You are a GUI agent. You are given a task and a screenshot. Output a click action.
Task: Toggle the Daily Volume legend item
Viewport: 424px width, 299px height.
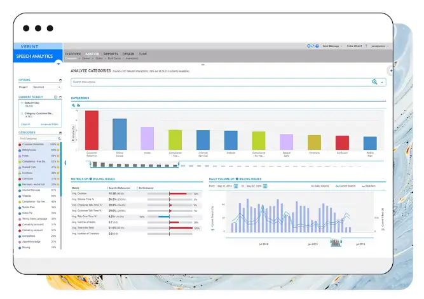coord(320,186)
